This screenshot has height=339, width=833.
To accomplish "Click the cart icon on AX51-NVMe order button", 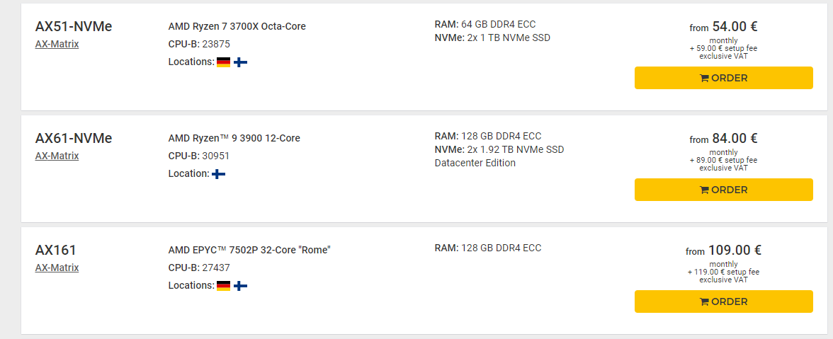I will [x=704, y=78].
